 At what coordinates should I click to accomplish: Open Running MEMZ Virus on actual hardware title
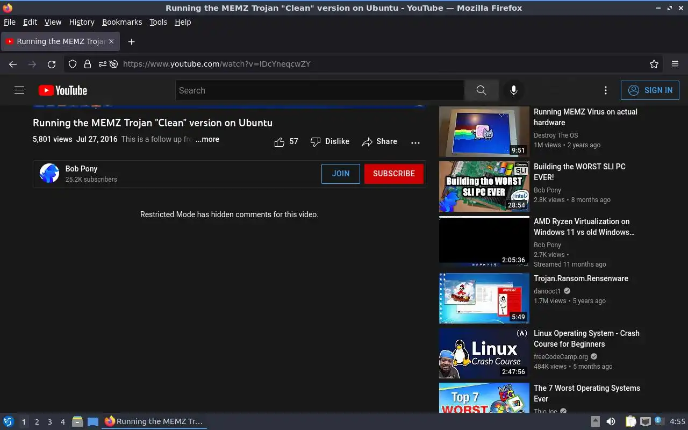tap(585, 117)
